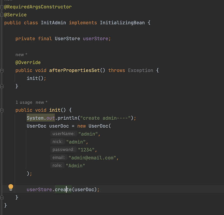
Task: Collapse the afterPropertiesSet method fold marker
Action: pyautogui.click(x=2, y=71)
